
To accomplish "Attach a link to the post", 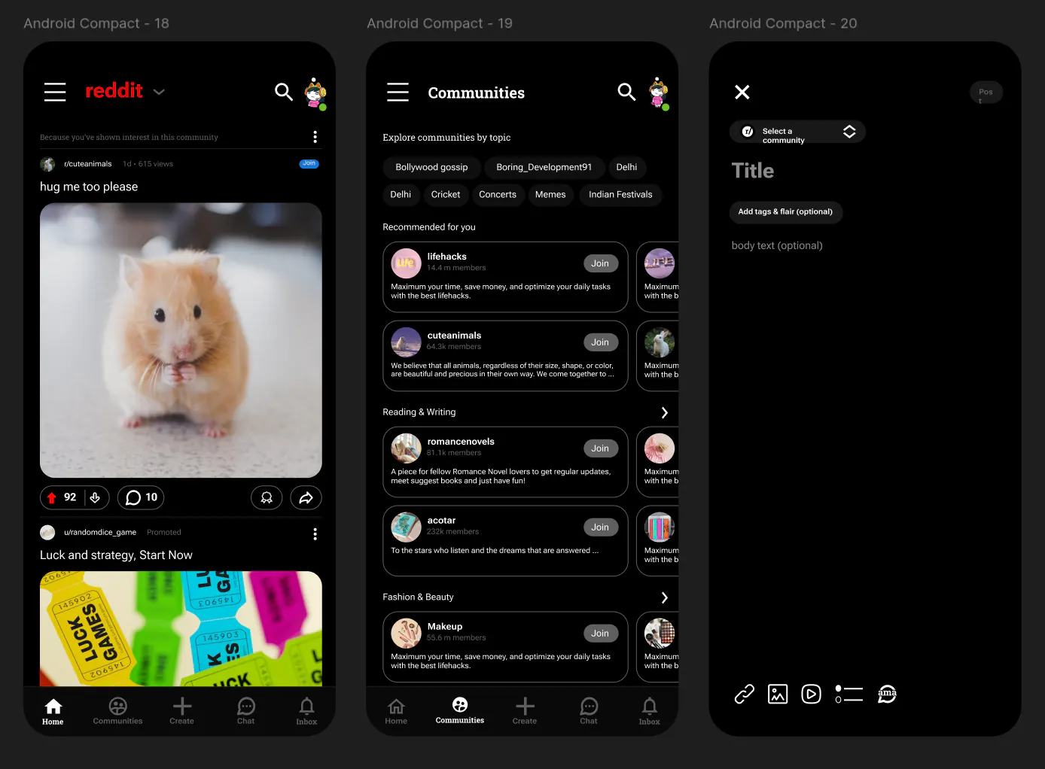I will click(x=744, y=694).
